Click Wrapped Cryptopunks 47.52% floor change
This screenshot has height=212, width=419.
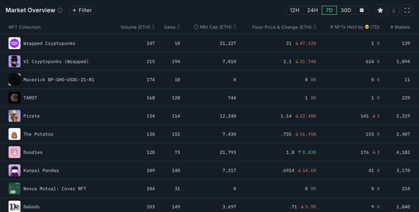coord(306,43)
